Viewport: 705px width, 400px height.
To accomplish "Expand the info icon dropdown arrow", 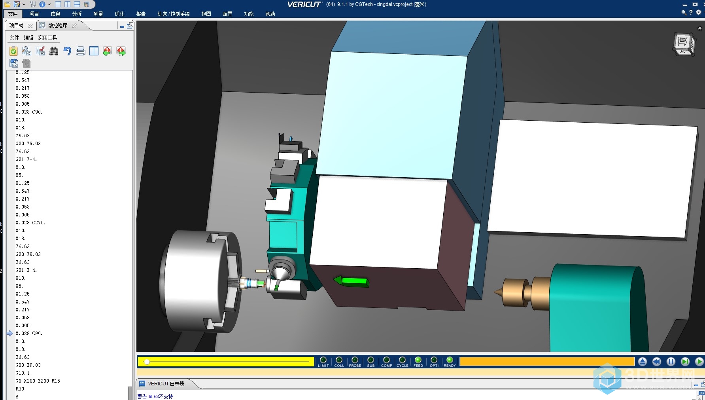I will (49, 4).
